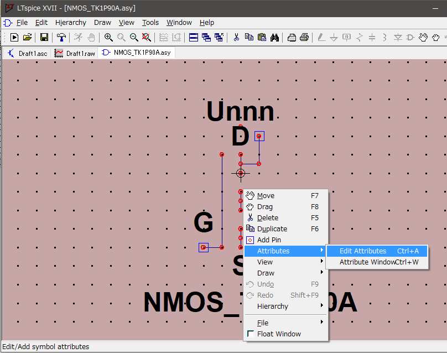447x353 pixels.
Task: Click the Capacitor toolbar icon
Action: click(372, 38)
